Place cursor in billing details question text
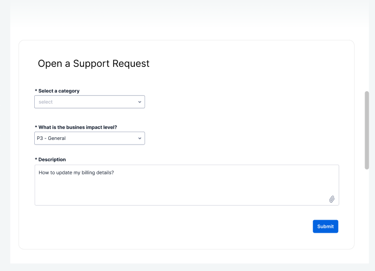 coord(76,173)
